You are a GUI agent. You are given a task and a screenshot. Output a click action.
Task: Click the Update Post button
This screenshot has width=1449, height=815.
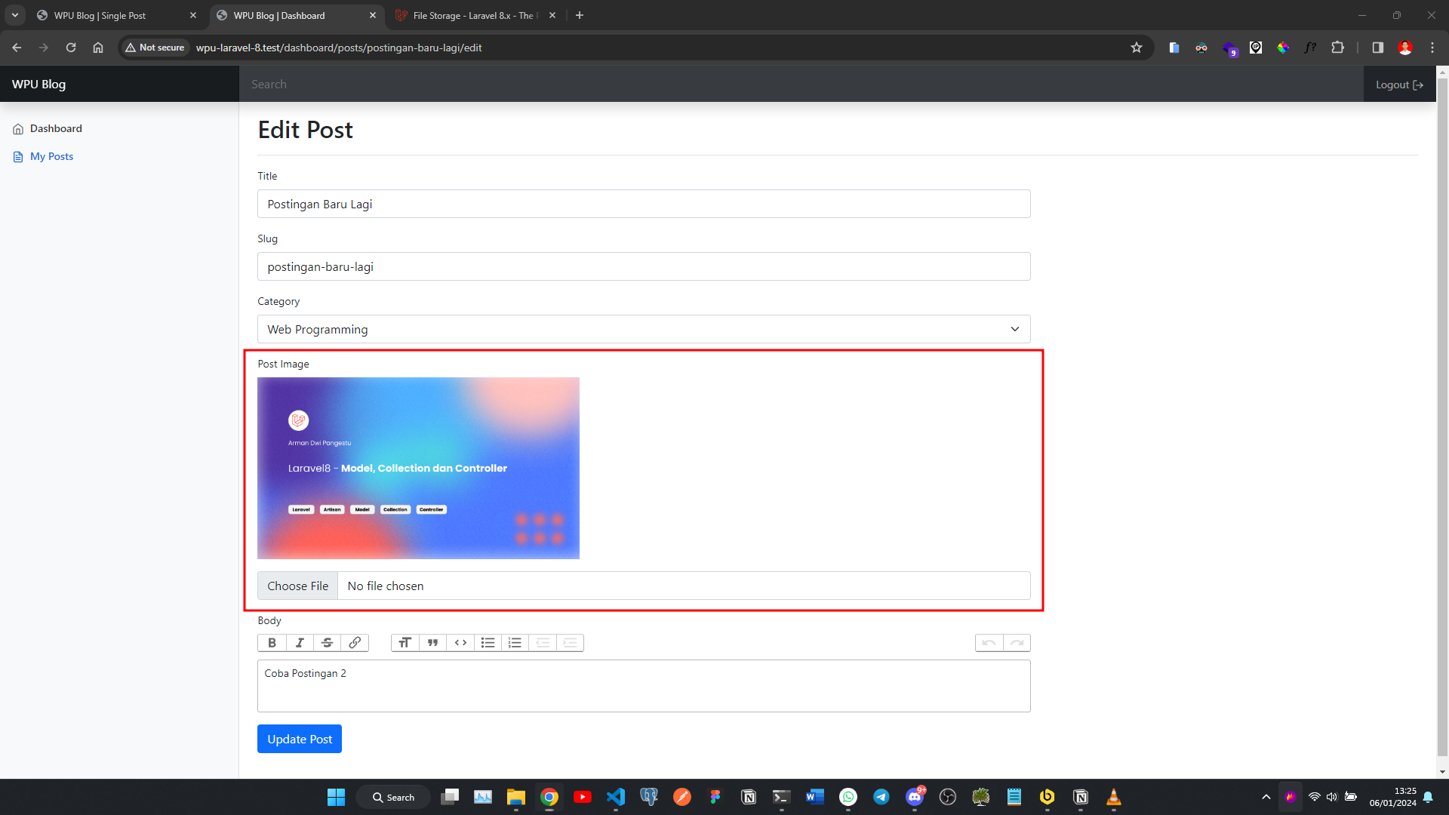pos(299,738)
